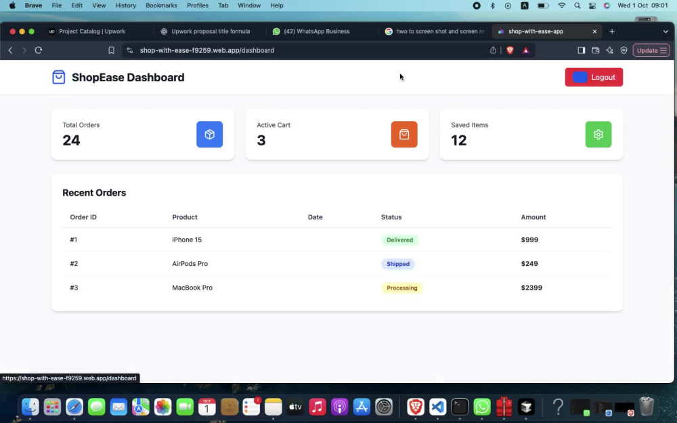Open a new tab with plus button
The width and height of the screenshot is (677, 423).
click(x=612, y=31)
